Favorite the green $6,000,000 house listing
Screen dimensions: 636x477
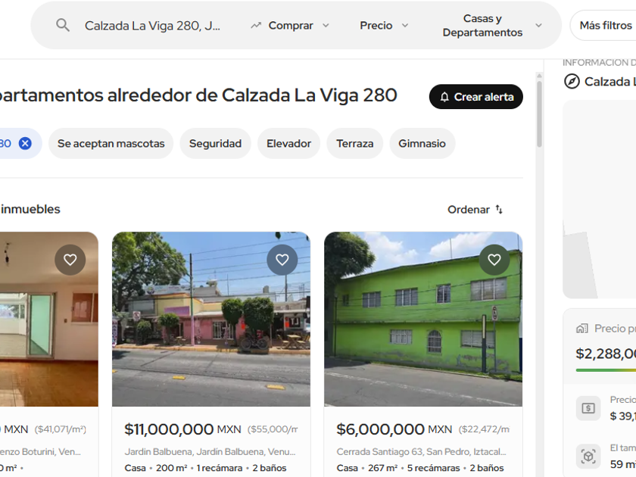click(x=494, y=260)
